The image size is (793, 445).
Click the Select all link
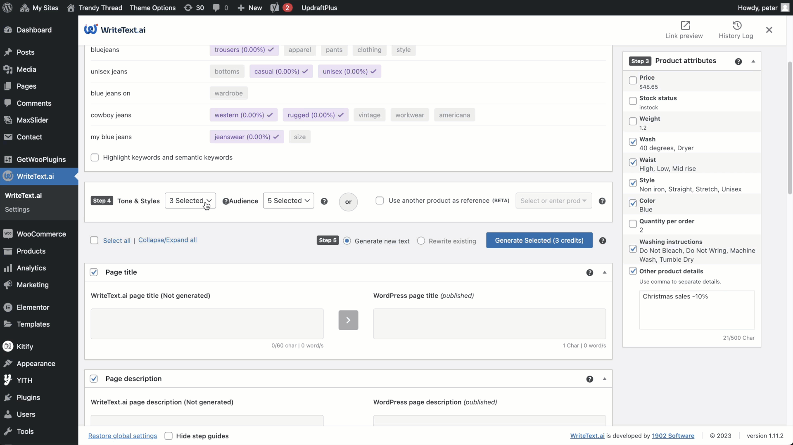tap(116, 241)
